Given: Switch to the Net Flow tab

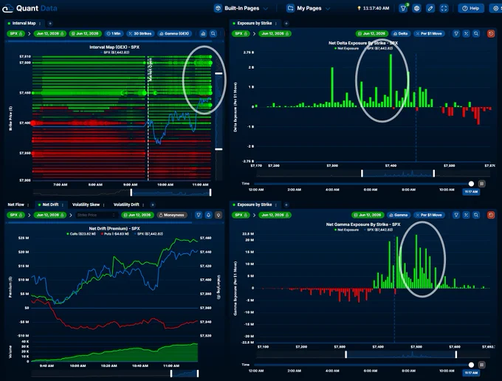Looking at the screenshot, I should click(x=16, y=205).
